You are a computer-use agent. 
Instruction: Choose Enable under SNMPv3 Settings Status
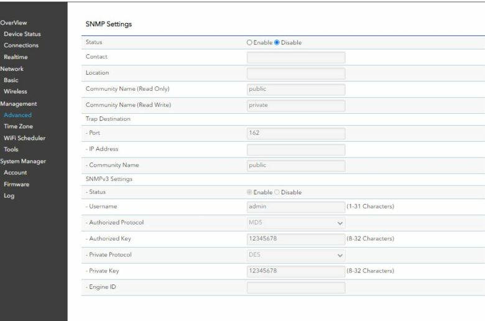point(249,192)
